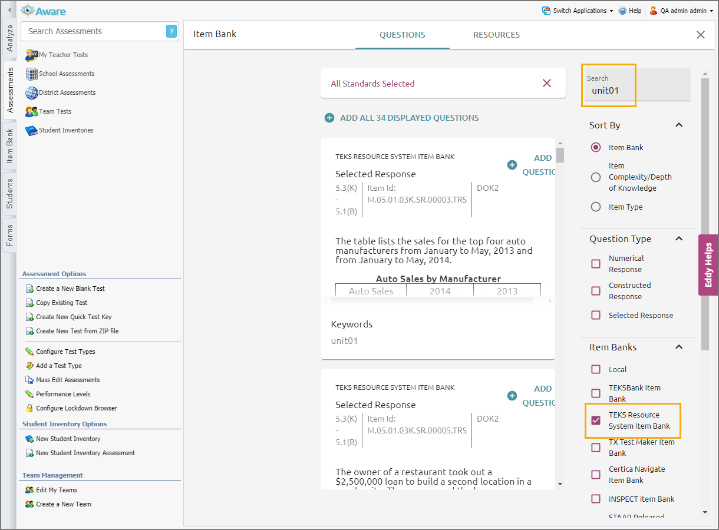Click the Copy Existing Test icon
719x530 pixels.
pyautogui.click(x=29, y=303)
